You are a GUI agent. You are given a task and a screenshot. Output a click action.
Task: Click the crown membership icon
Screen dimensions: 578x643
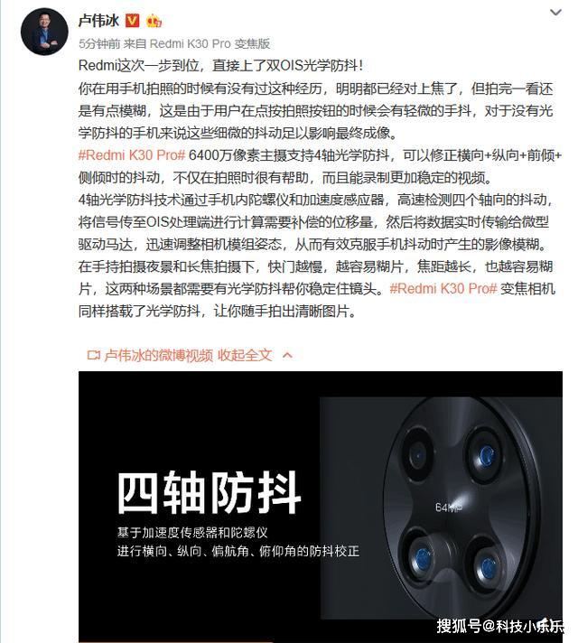[x=154, y=21]
